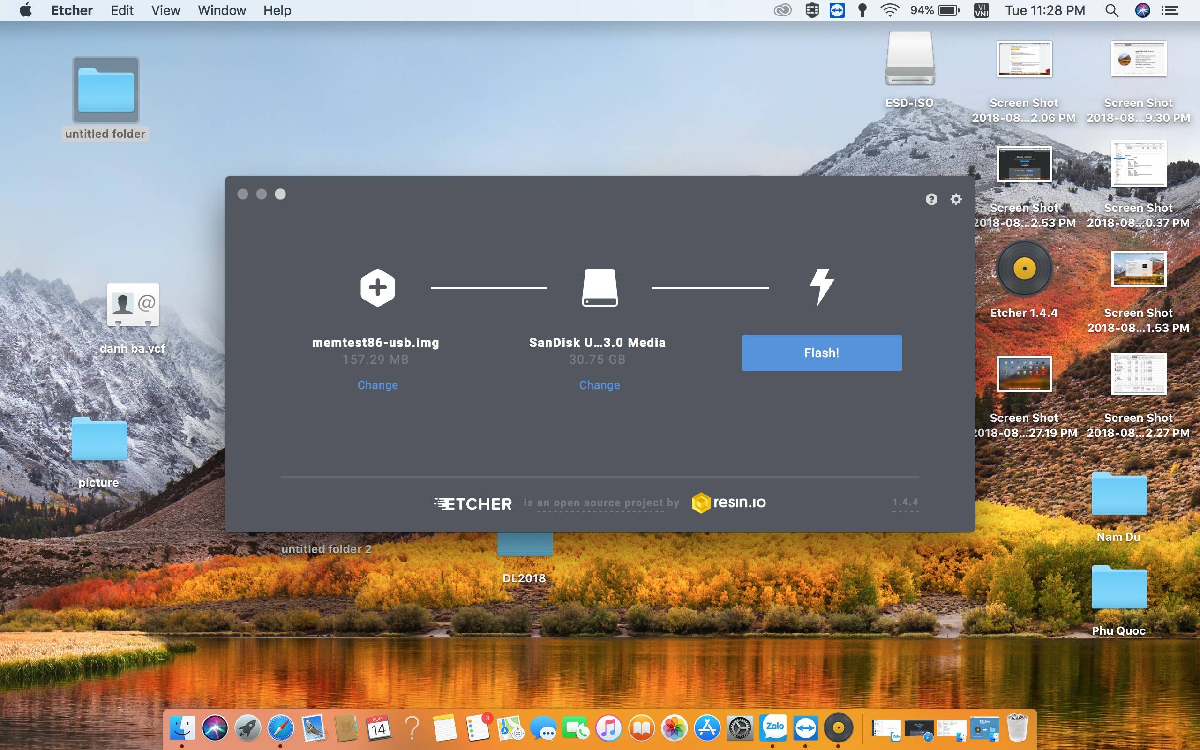The width and height of the screenshot is (1200, 750).
Task: Select the Etcher 1.4.4 disk icon
Action: click(1025, 268)
